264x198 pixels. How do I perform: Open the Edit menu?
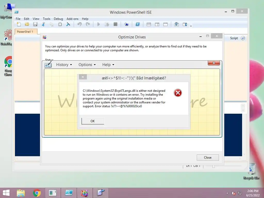click(x=27, y=19)
